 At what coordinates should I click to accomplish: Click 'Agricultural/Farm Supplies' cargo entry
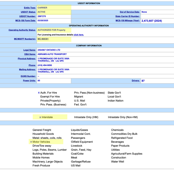click(x=127, y=154)
